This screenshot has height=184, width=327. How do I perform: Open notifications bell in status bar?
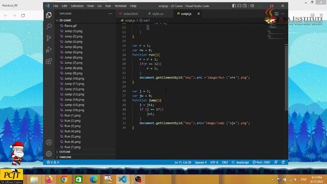click(x=283, y=163)
